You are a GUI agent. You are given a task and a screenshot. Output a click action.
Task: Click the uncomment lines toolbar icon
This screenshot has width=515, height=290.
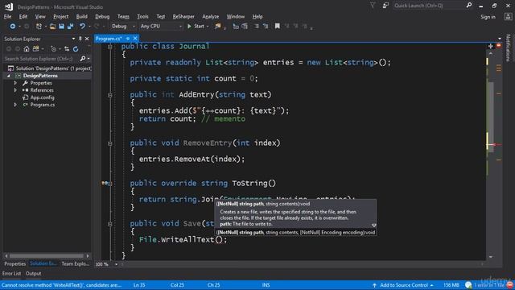pyautogui.click(x=266, y=27)
